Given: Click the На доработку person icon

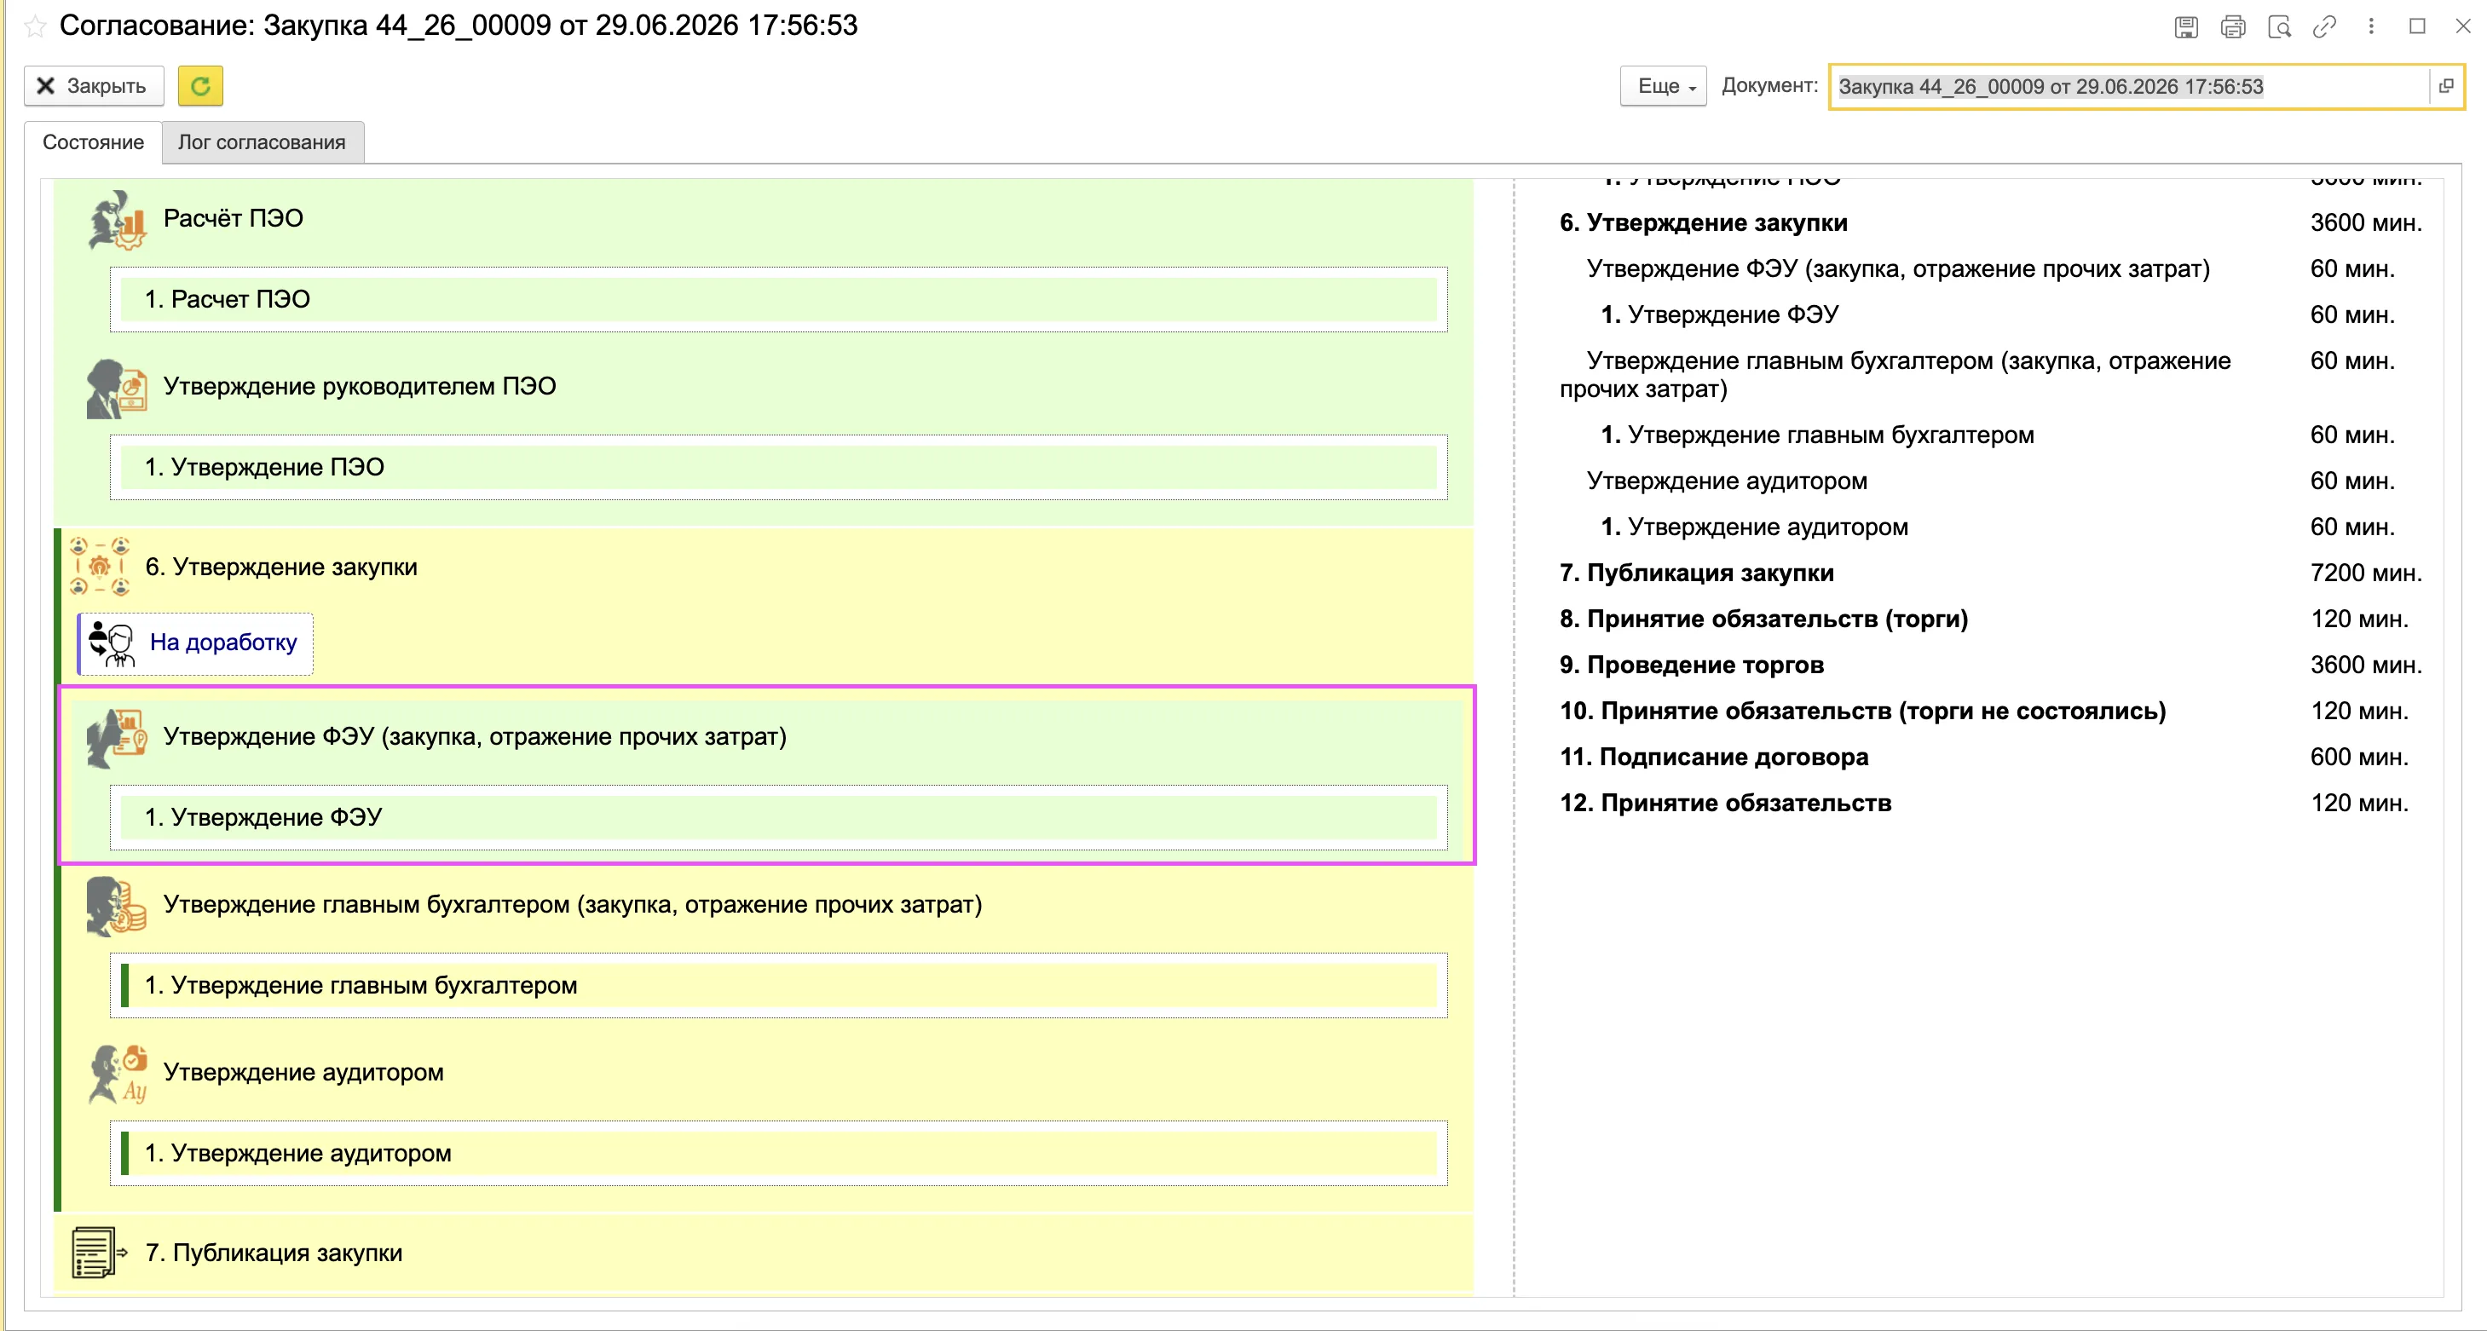Looking at the screenshot, I should [112, 644].
